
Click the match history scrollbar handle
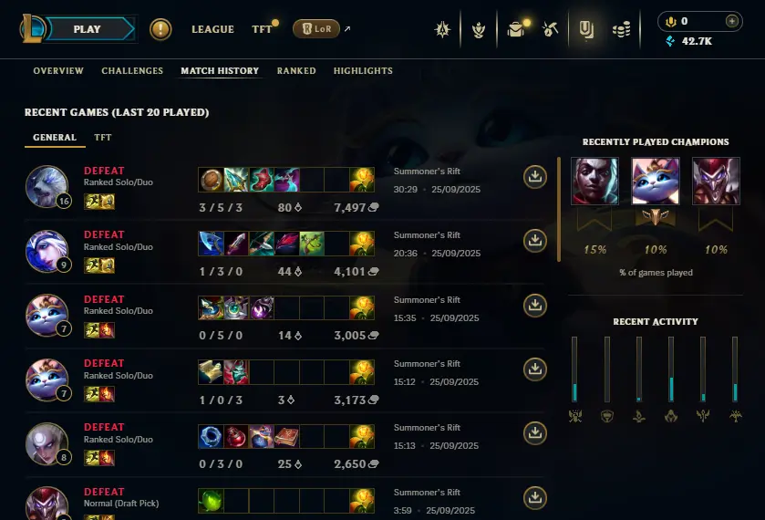pyautogui.click(x=559, y=209)
